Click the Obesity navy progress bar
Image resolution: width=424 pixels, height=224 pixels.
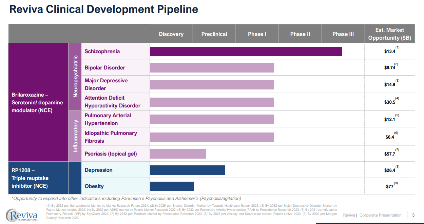pos(172,186)
